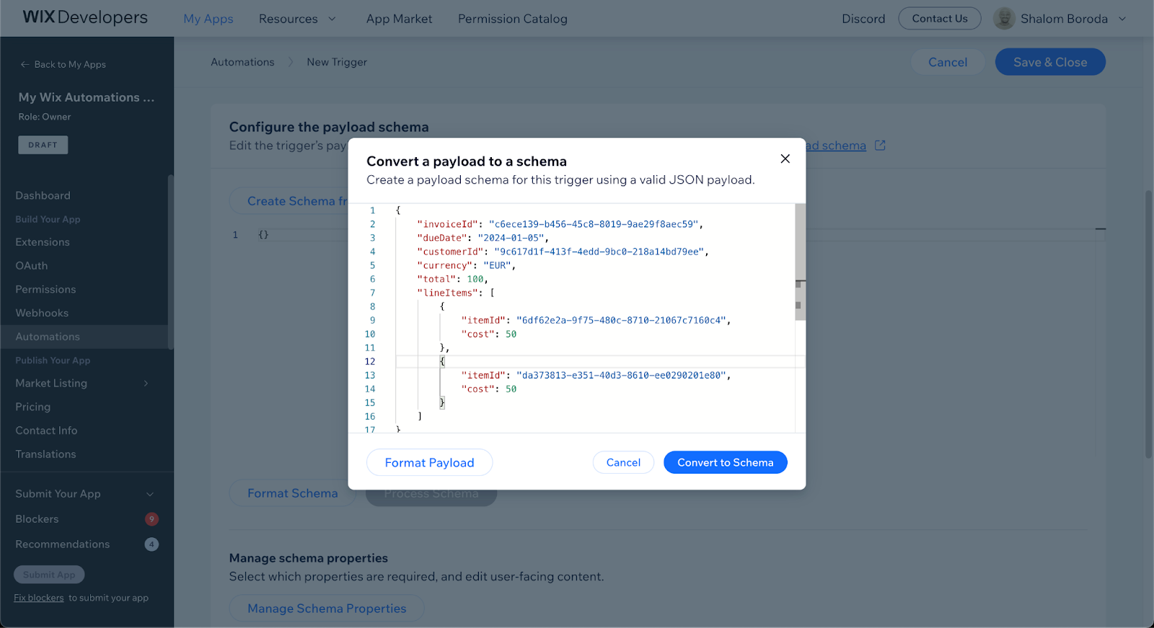
Task: Close the Convert payload dialog
Action: click(x=785, y=159)
